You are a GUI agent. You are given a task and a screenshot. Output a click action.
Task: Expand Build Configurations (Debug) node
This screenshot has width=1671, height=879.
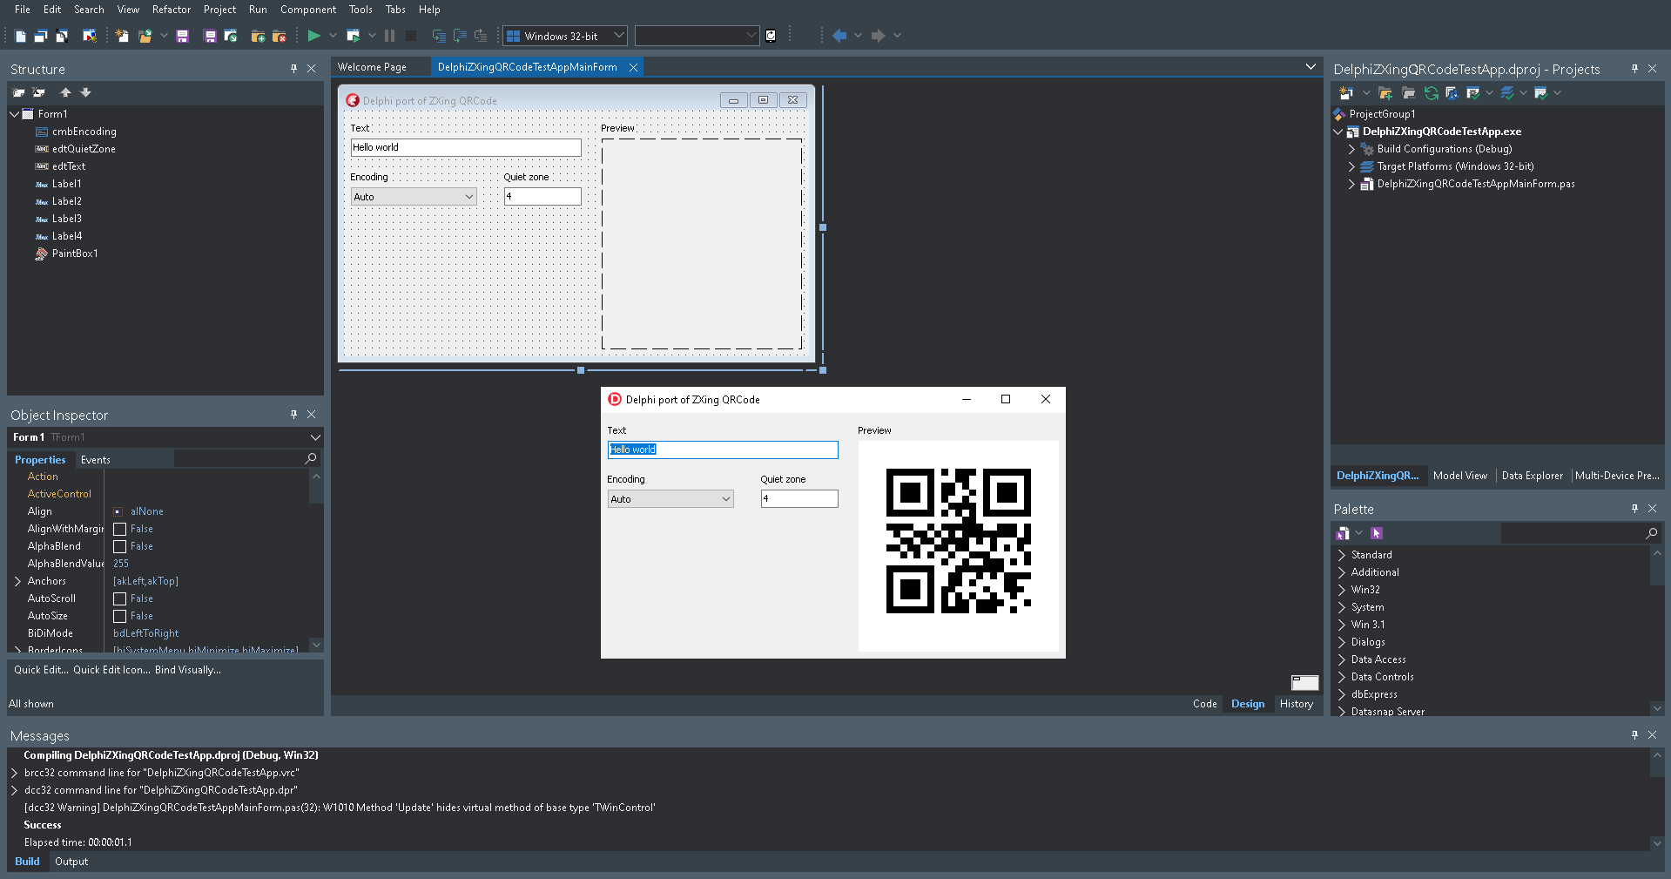point(1351,149)
